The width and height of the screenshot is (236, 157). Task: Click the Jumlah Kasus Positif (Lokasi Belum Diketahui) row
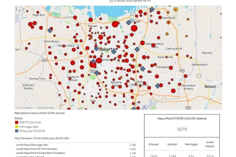pyautogui.click(x=76, y=153)
